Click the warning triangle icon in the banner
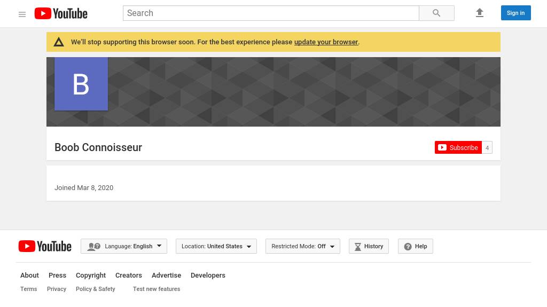This screenshot has width=547, height=307. [59, 42]
